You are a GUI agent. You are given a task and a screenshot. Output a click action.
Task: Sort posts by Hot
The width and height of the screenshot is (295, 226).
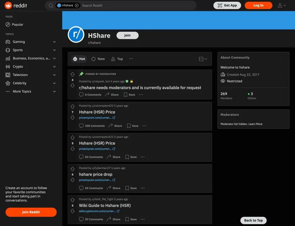[79, 59]
